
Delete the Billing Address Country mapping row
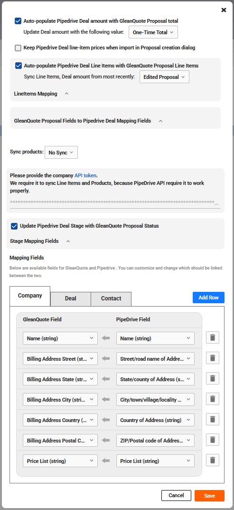pos(213,419)
